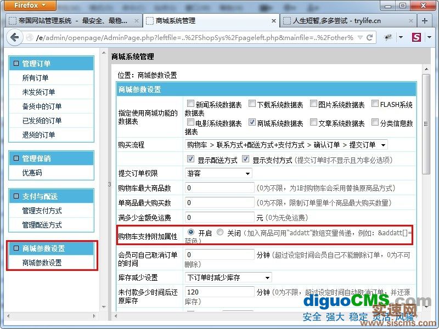439x329 pixels.
Task: Switch to 商城系统管理 tab
Action: [211, 21]
